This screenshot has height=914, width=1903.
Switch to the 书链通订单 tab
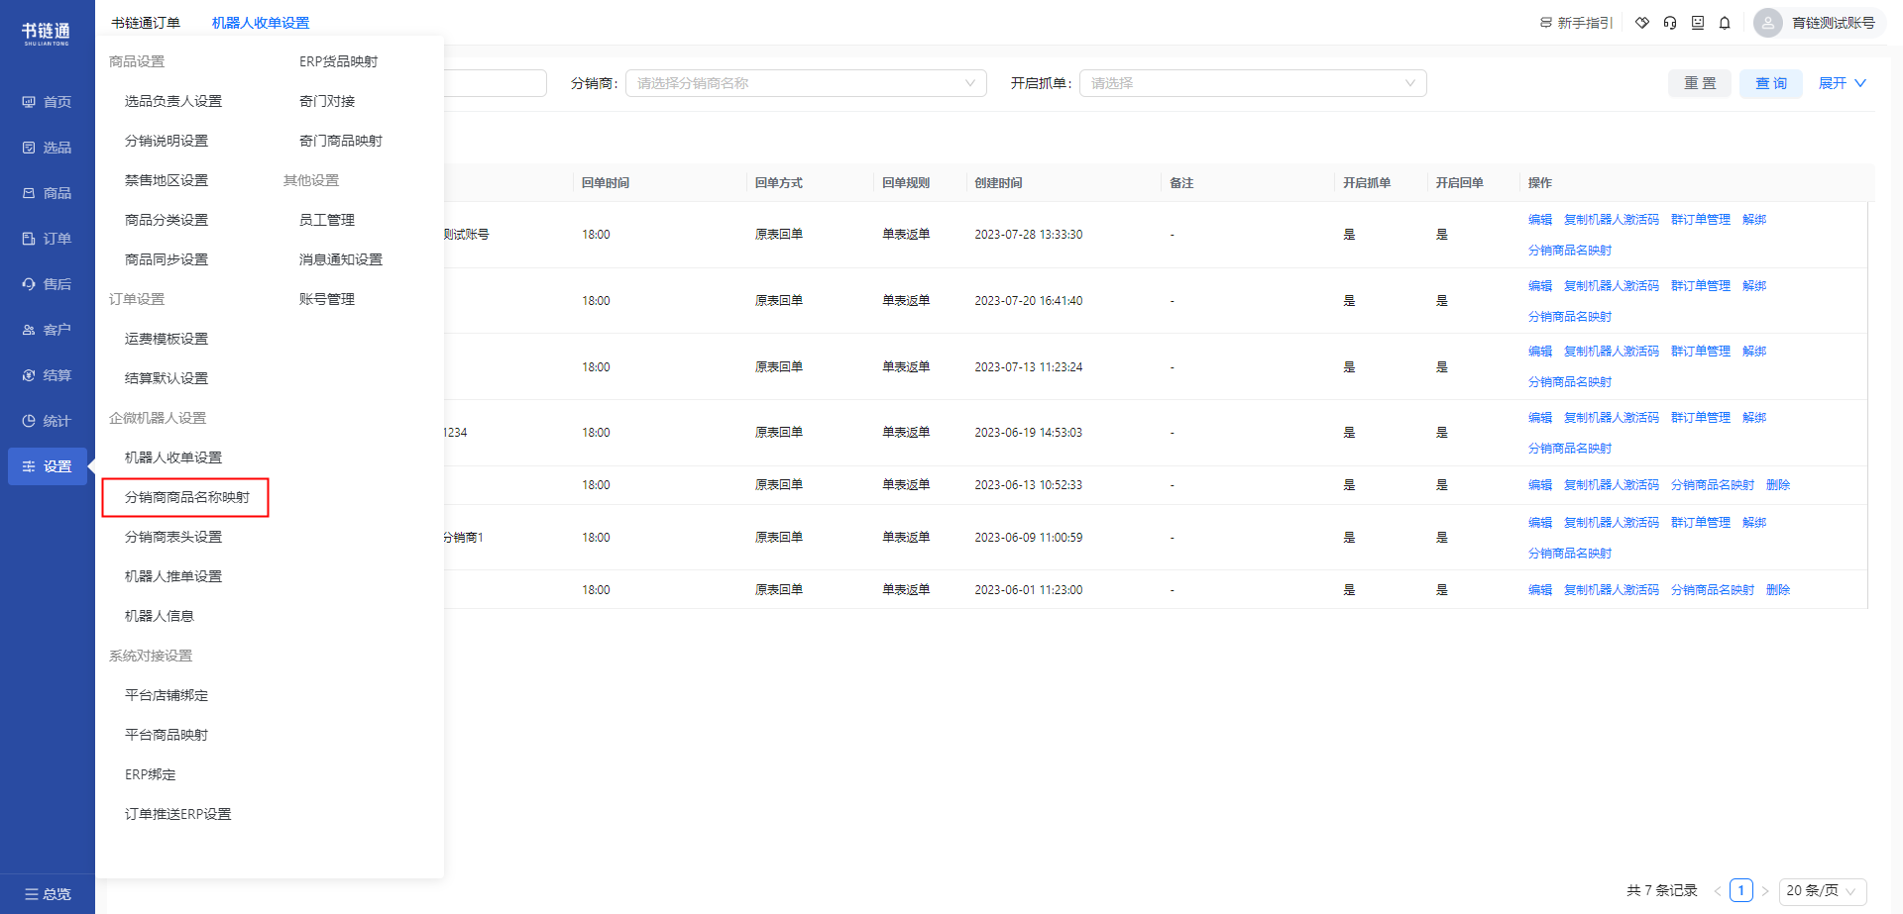coord(146,23)
